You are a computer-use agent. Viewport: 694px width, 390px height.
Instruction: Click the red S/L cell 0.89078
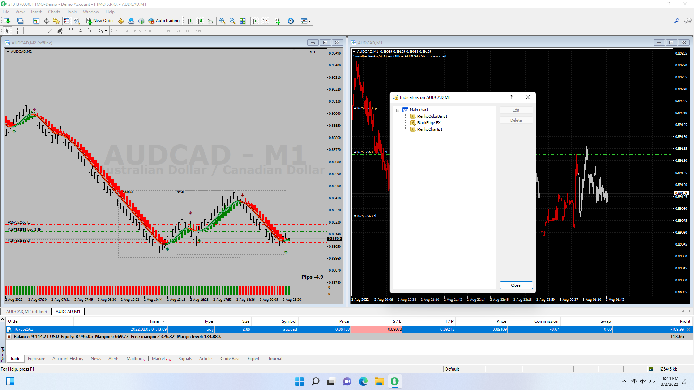377,329
